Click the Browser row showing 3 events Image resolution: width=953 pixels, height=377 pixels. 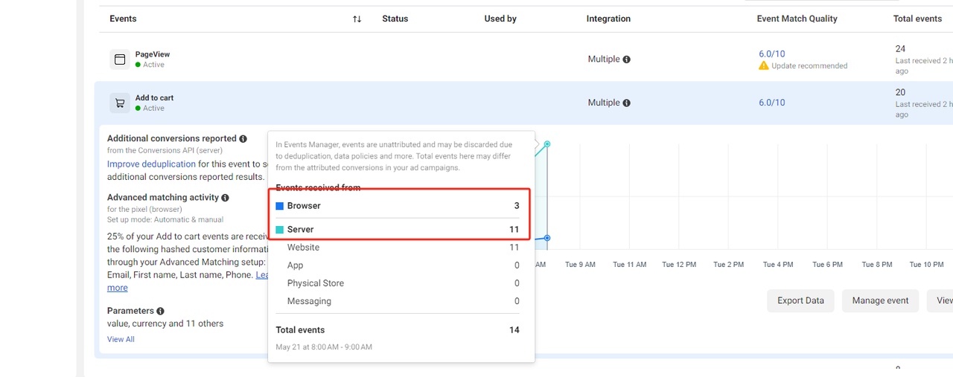(398, 206)
